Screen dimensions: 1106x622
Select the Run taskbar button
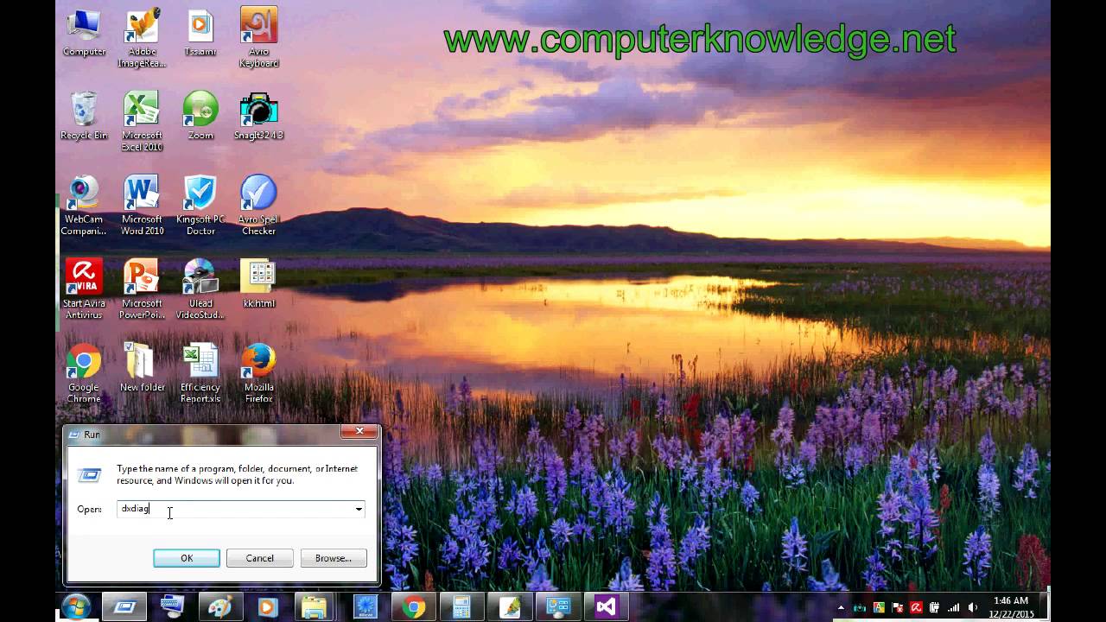tap(125, 607)
